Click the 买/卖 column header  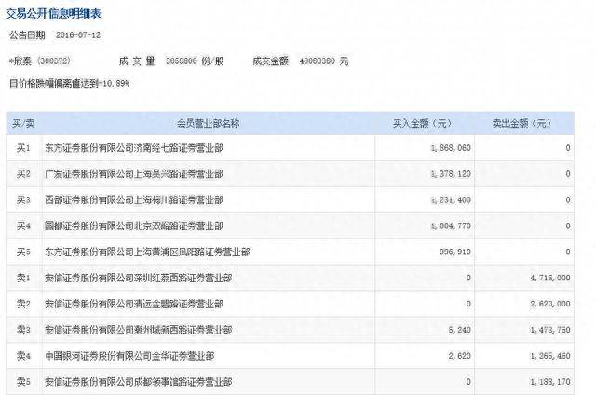pyautogui.click(x=23, y=124)
